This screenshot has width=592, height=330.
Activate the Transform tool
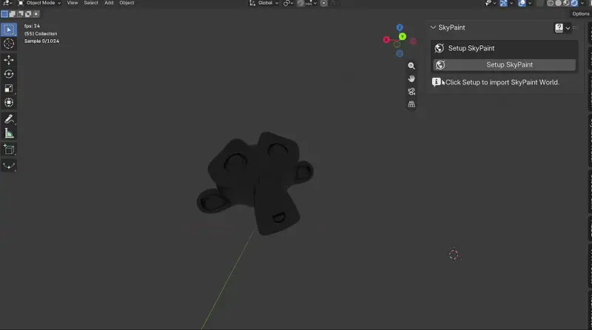click(9, 103)
